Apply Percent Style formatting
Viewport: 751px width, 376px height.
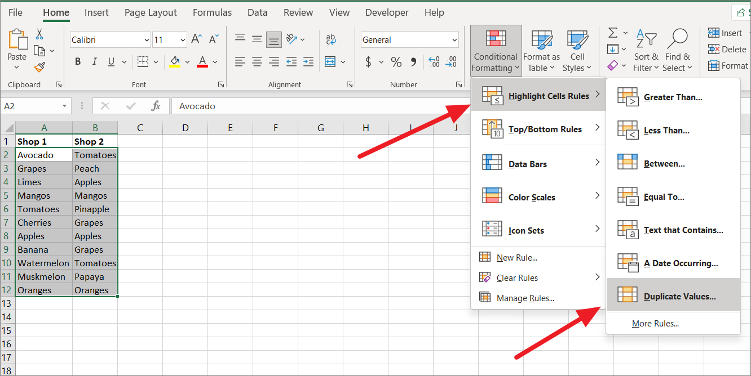pyautogui.click(x=396, y=62)
